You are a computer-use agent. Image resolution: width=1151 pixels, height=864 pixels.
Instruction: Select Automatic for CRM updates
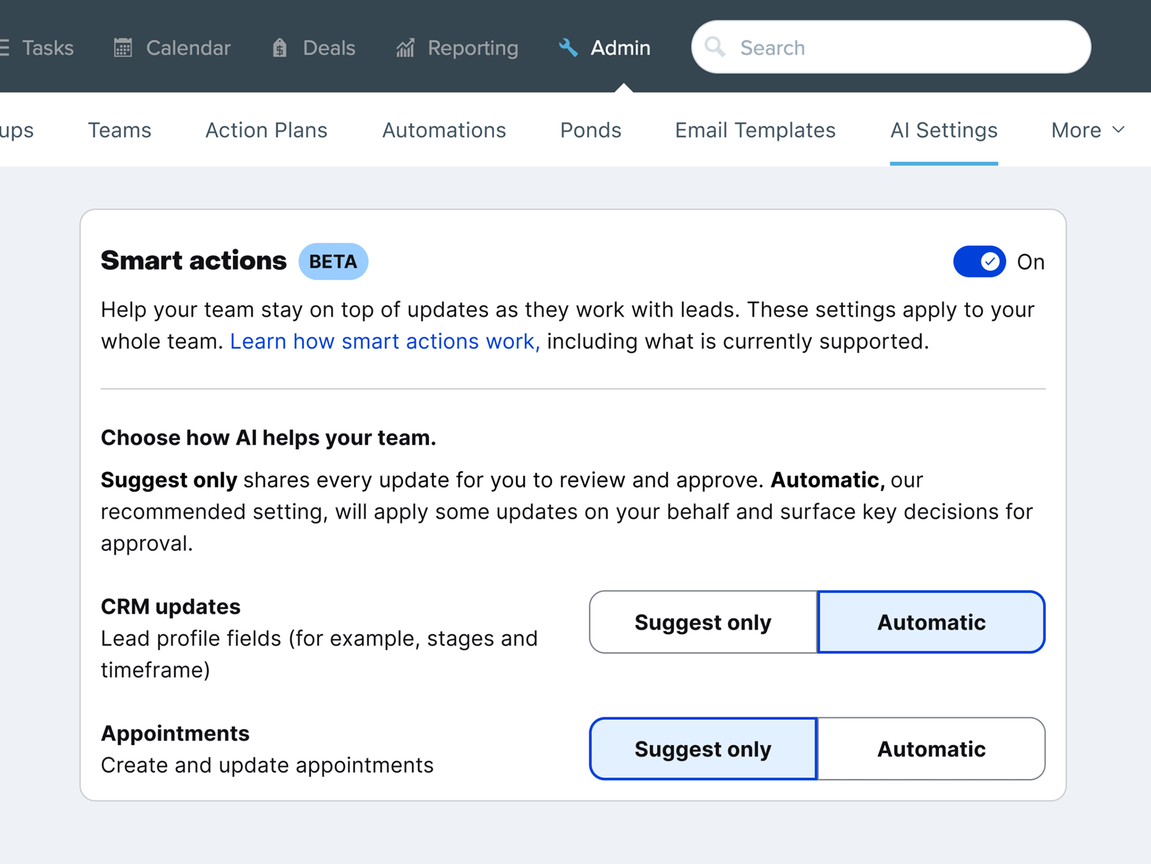(x=931, y=622)
